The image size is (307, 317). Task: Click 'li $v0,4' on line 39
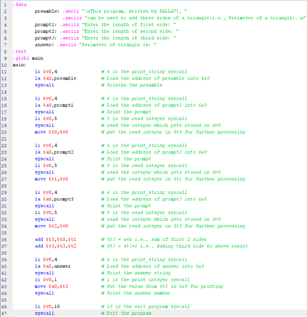point(46,260)
